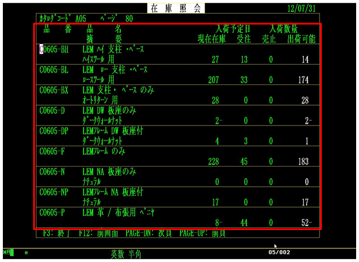Click shippable quantity 174 for C0605-BL

coord(304,80)
